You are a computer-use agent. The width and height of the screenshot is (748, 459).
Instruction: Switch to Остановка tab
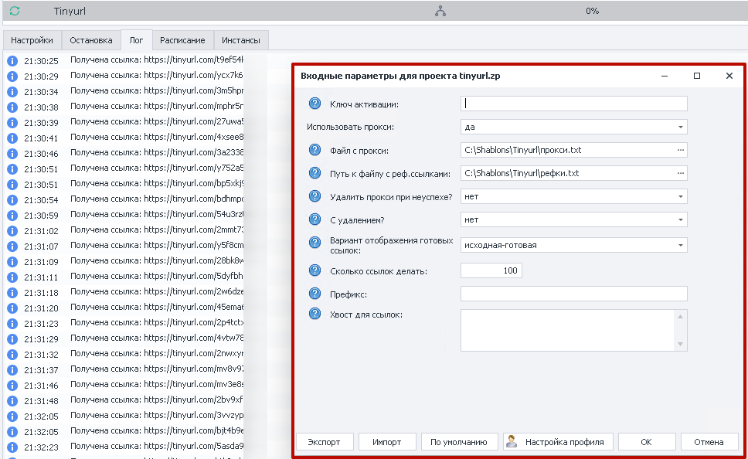pos(91,40)
